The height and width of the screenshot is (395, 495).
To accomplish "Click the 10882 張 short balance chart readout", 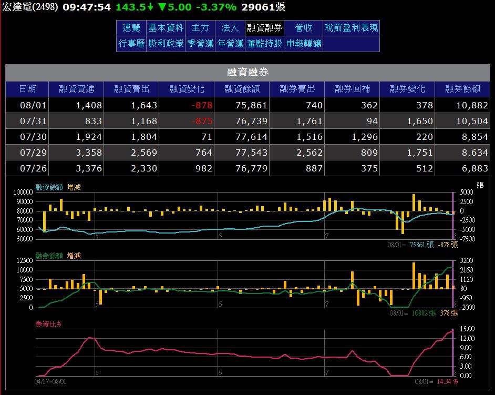I will [x=424, y=313].
